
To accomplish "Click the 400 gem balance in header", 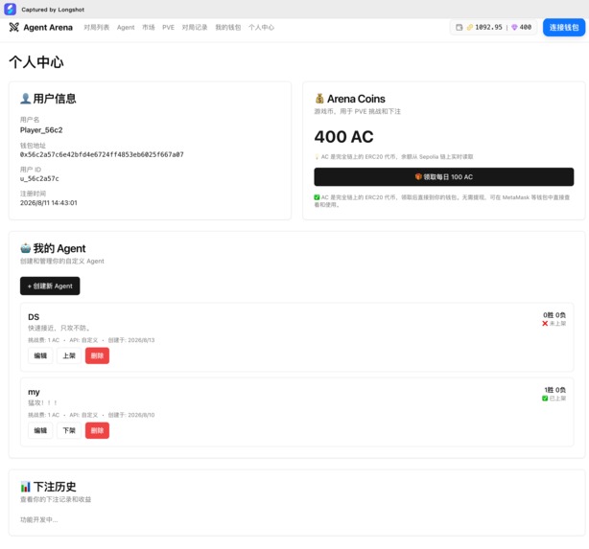I will (525, 27).
